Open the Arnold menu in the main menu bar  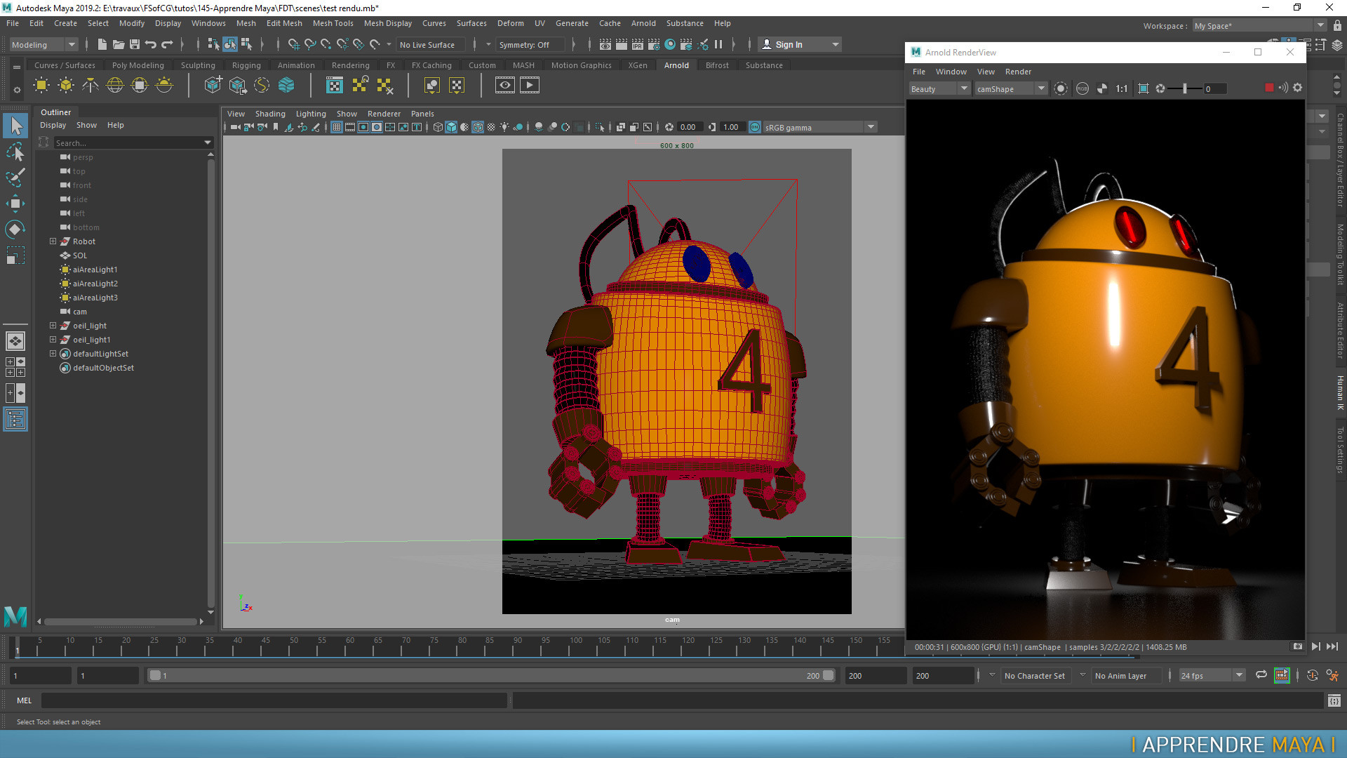point(643,23)
